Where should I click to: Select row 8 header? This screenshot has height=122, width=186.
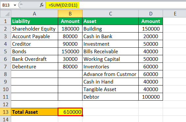click(6, 74)
